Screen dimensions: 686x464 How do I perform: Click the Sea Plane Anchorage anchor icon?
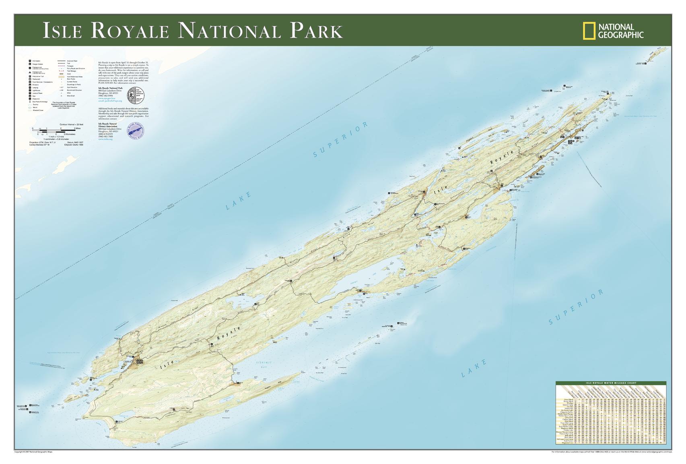pyautogui.click(x=30, y=101)
